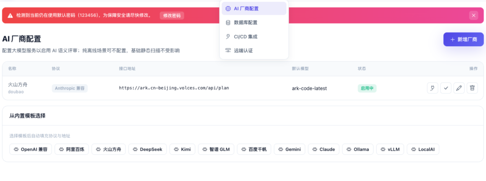Screen dimensions: 486x181
Task: Select the vLLM template
Action: point(390,150)
